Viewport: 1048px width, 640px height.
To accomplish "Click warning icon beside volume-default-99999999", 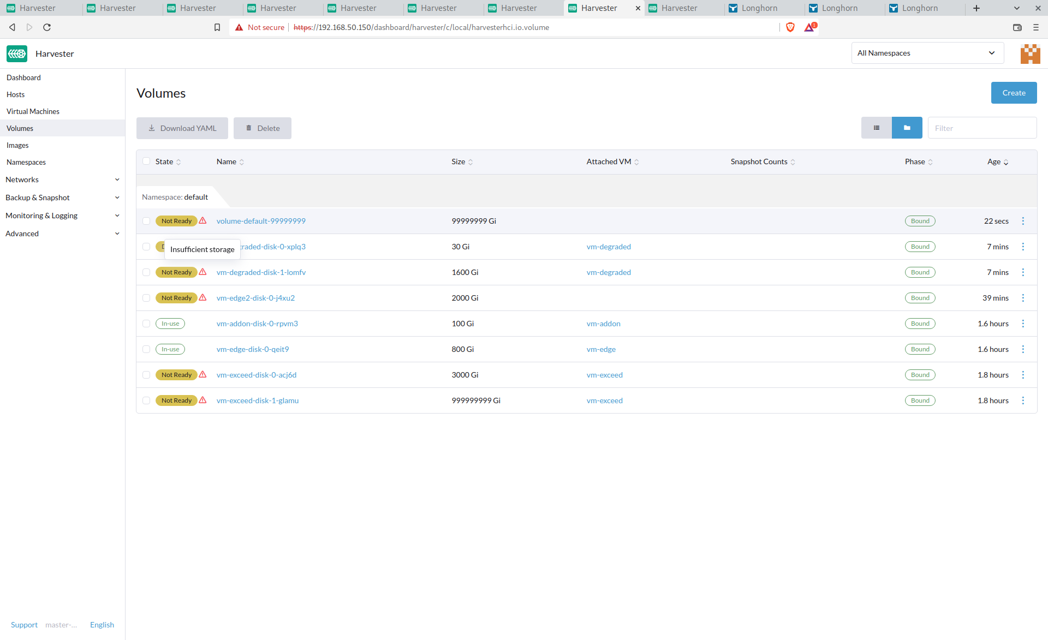I will (x=203, y=221).
